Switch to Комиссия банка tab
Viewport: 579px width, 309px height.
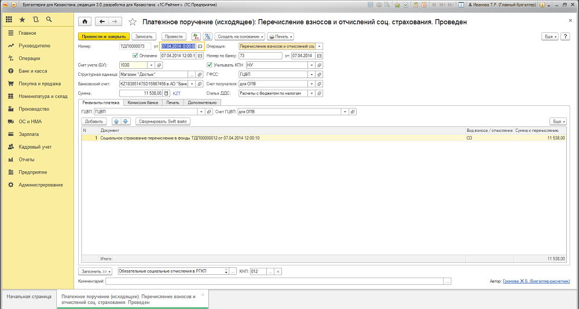pyautogui.click(x=142, y=102)
